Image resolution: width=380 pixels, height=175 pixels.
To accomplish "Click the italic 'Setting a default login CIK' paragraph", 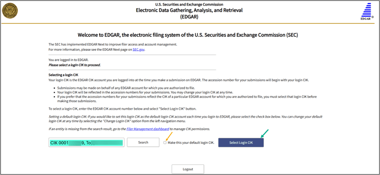I will pyautogui.click(x=186, y=119).
